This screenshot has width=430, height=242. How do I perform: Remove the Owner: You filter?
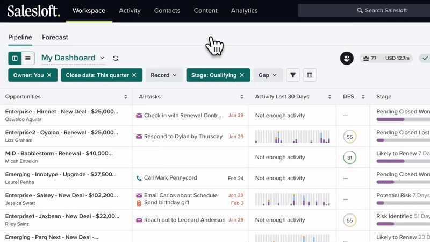[49, 75]
